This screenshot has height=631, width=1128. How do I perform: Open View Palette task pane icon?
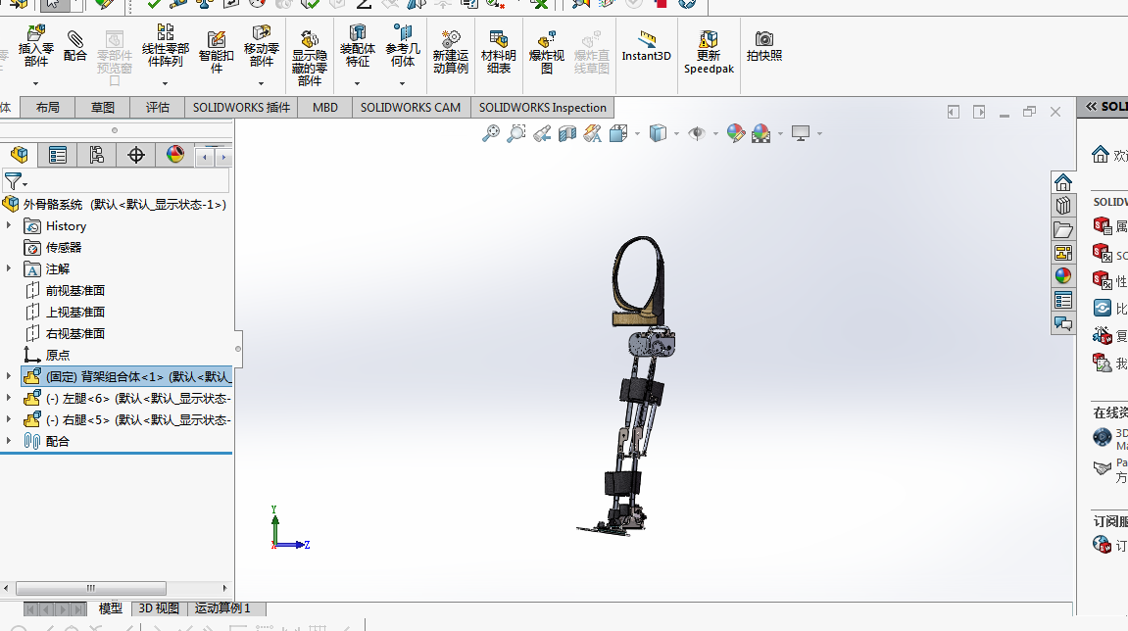(x=1063, y=253)
